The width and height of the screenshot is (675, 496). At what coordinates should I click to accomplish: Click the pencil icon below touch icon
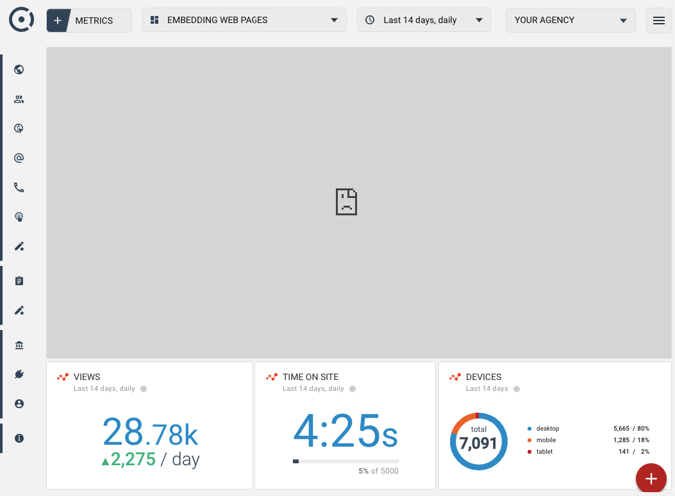19,247
